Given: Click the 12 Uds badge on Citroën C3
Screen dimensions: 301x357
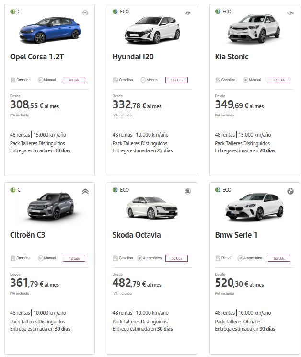Looking at the screenshot, I should [74, 258].
